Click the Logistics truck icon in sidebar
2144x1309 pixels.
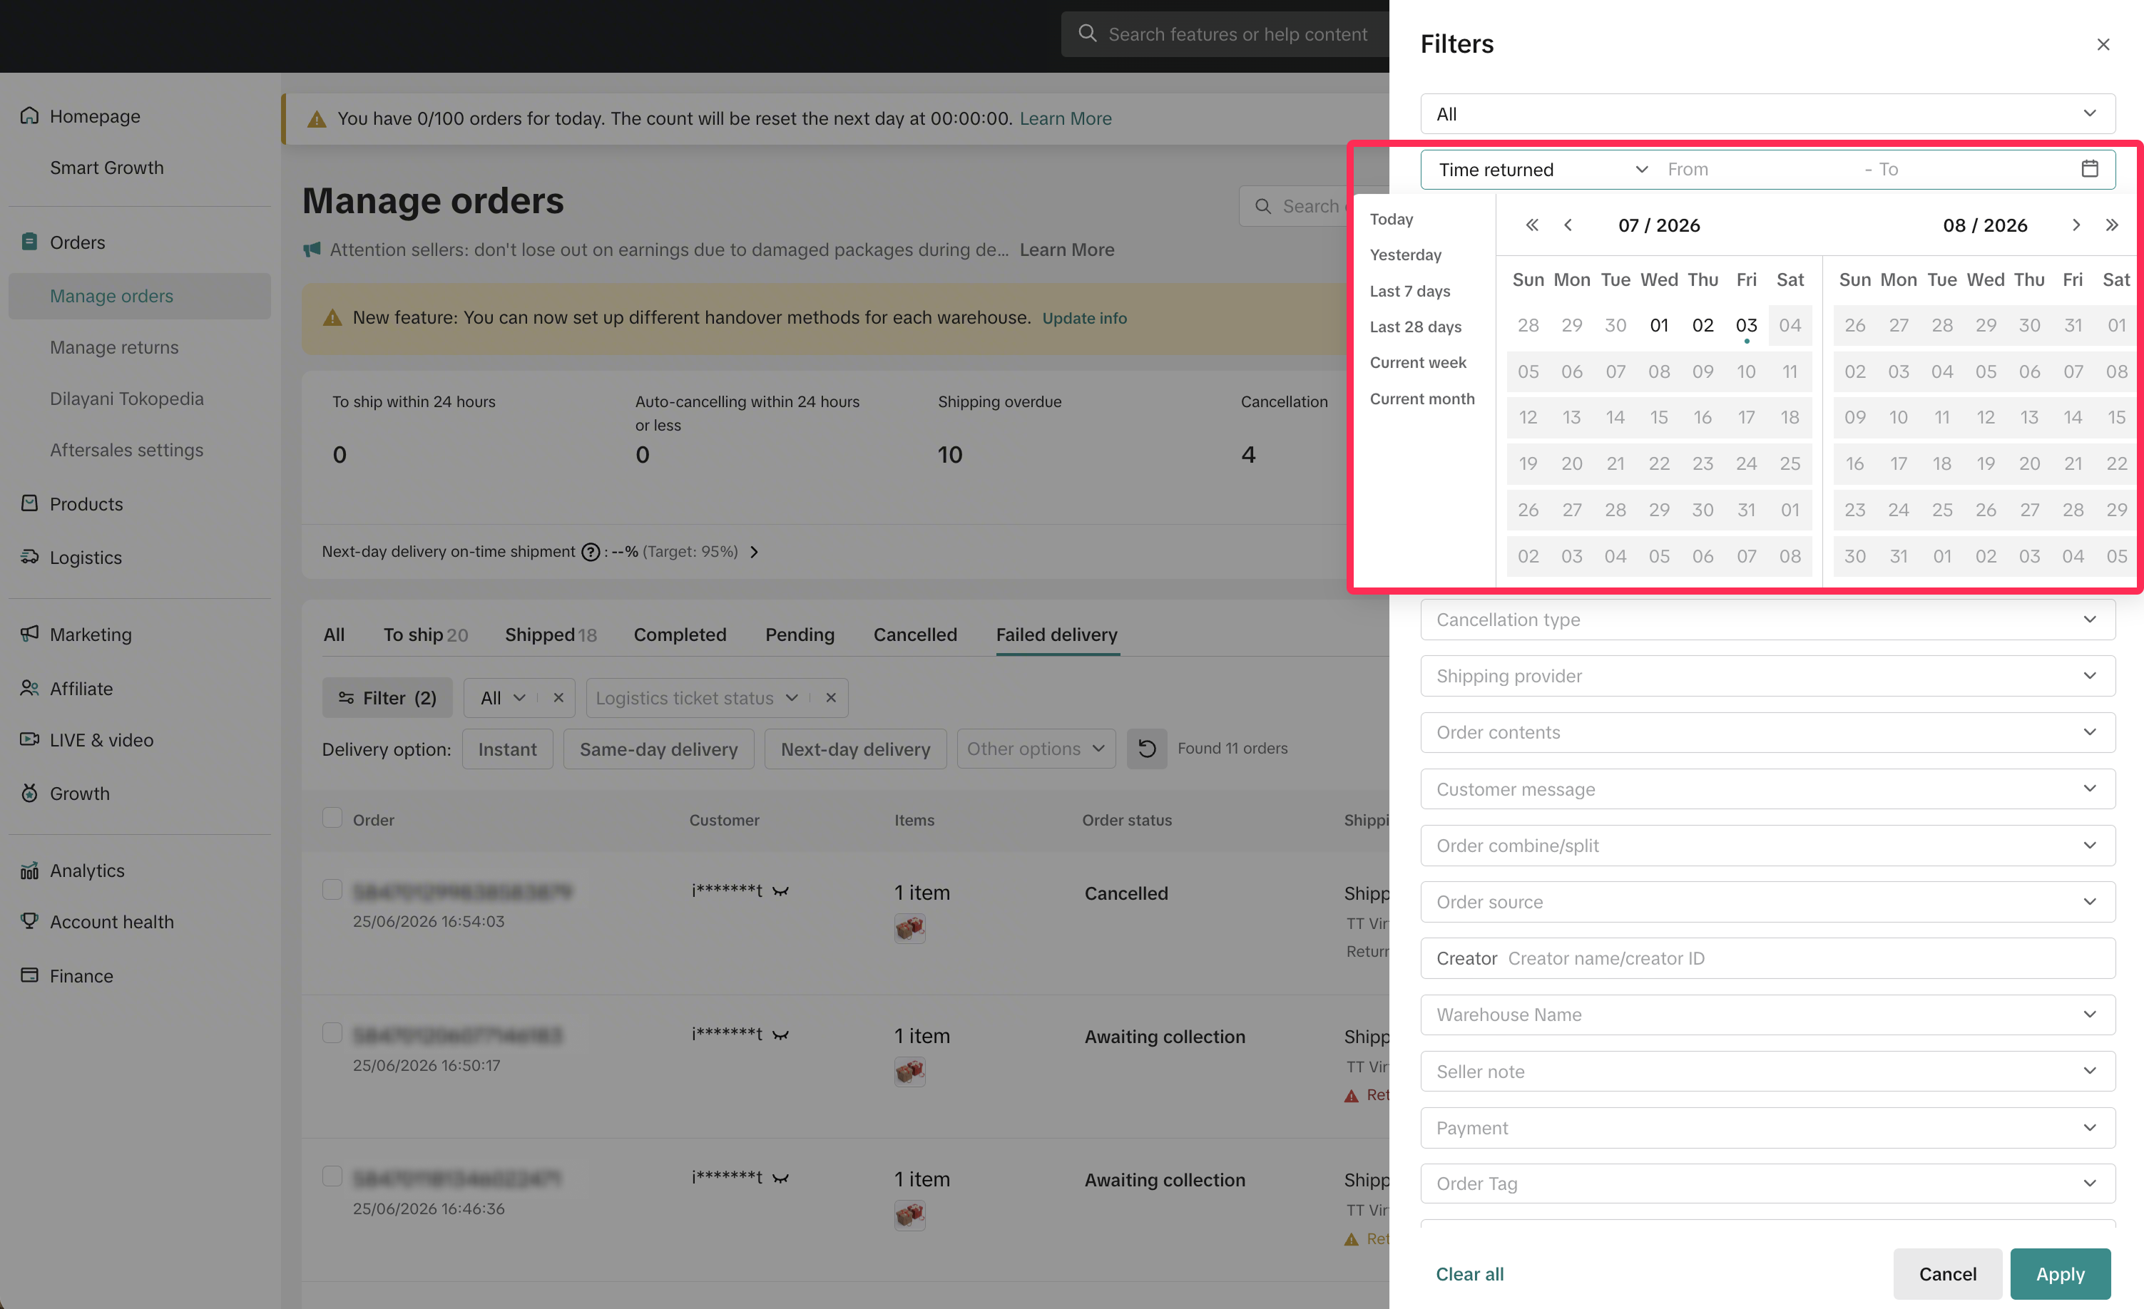[x=29, y=557]
